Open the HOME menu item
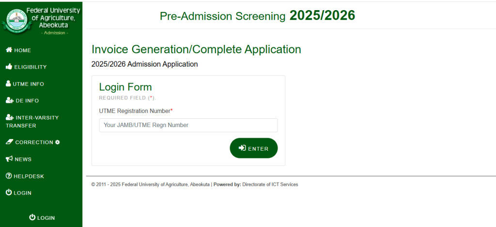The height and width of the screenshot is (227, 496). pos(18,50)
